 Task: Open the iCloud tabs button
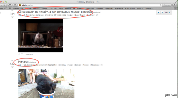(10, 5)
